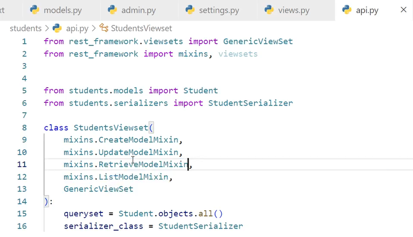This screenshot has height=237, width=413.
Task: Close the api.py editor tab
Action: click(403, 10)
